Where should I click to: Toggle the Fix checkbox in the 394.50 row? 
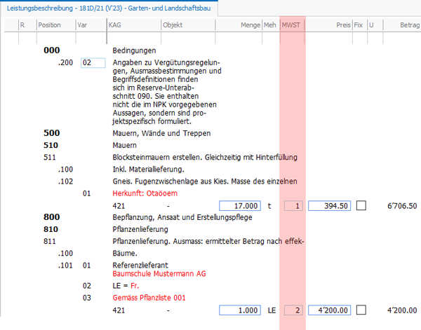pos(361,206)
